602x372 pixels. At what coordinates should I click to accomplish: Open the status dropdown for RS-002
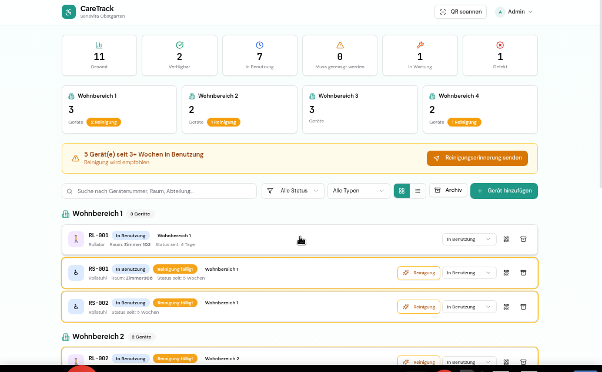[x=469, y=307]
